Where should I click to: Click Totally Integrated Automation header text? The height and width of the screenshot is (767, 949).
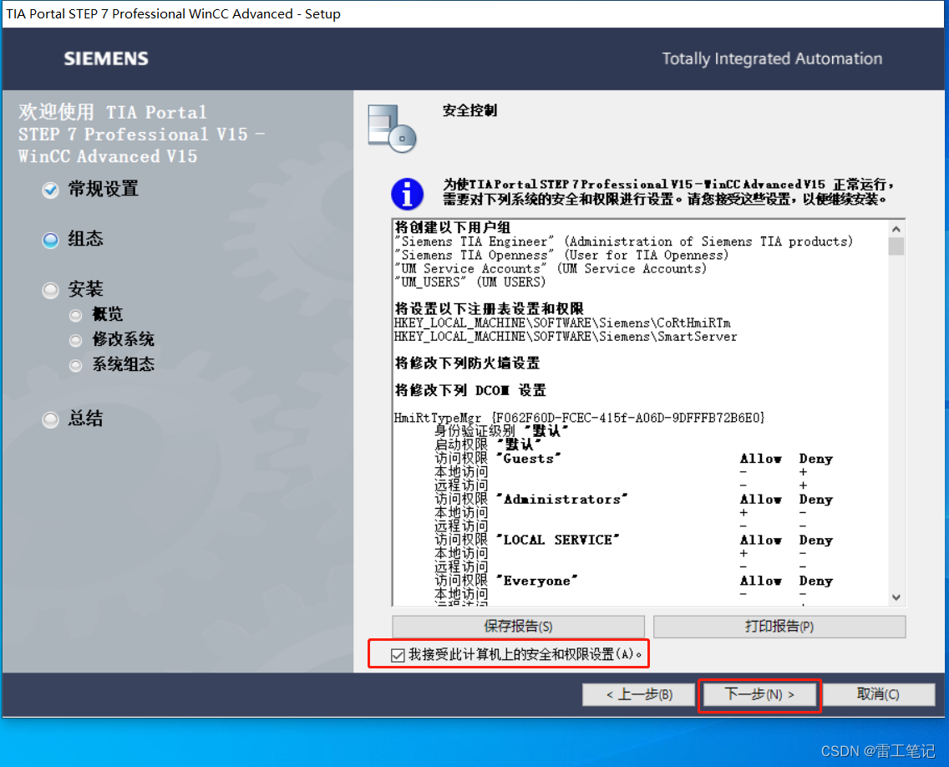pos(772,58)
